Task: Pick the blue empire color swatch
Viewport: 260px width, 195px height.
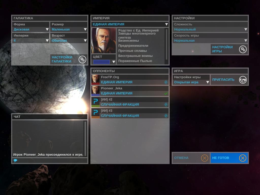Action: tap(102, 62)
